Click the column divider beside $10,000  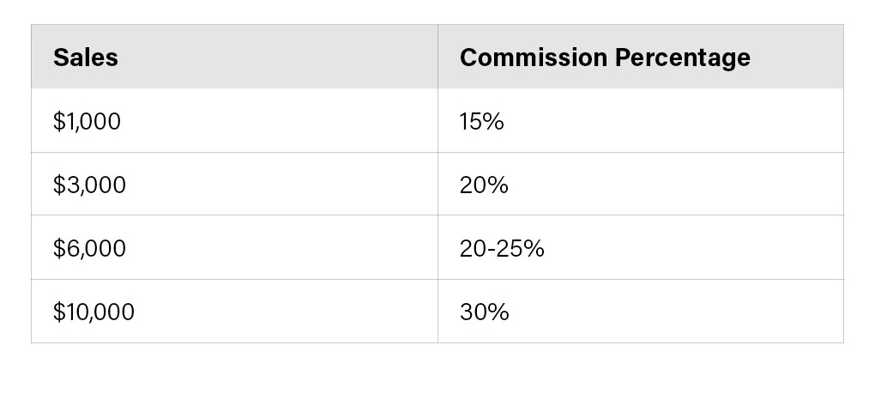click(437, 312)
